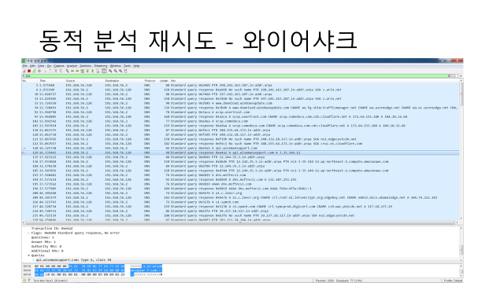504x283 pixels.
Task: Click the dns display filter field
Action: 236,76
